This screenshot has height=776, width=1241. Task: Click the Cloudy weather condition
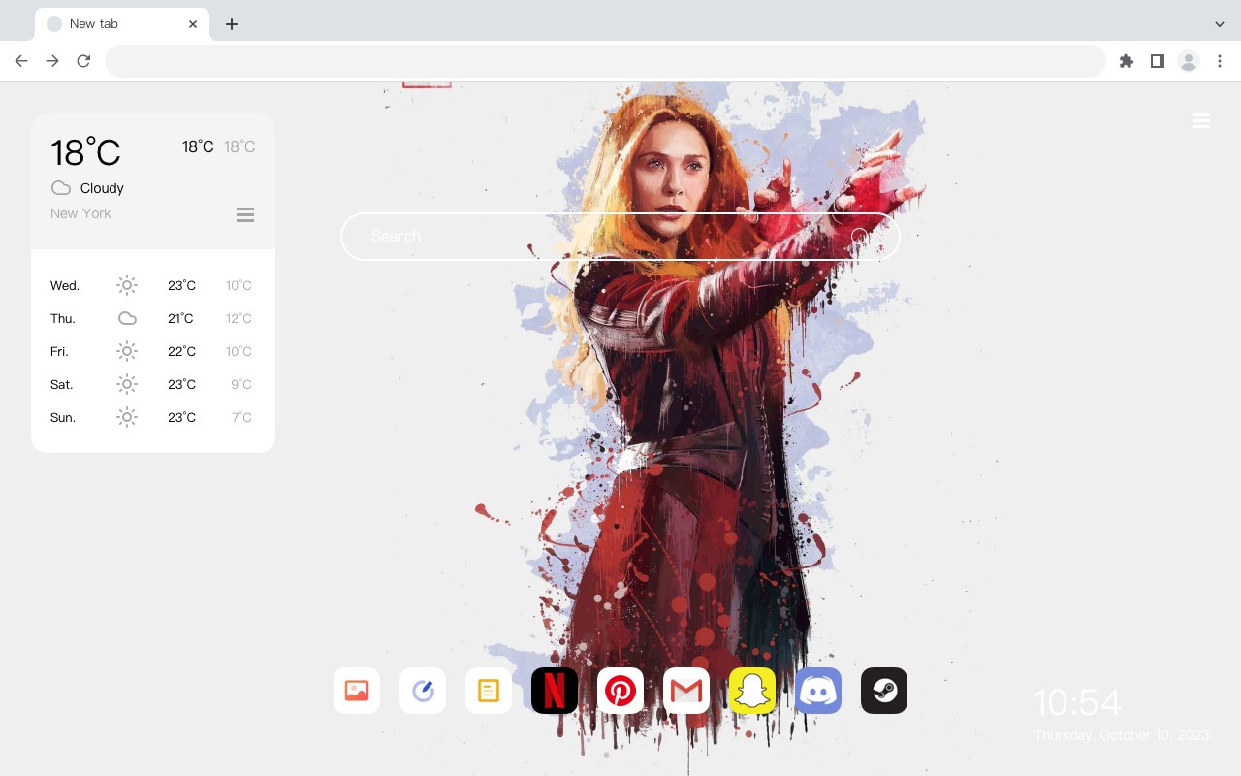click(102, 188)
